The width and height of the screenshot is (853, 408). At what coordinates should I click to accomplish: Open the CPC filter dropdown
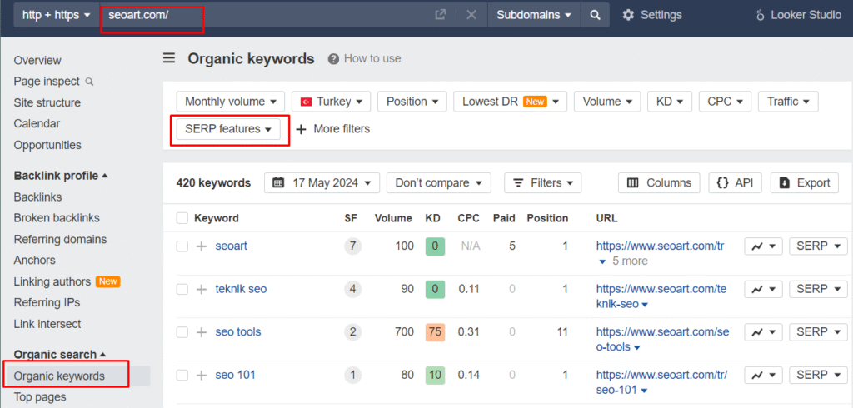pos(725,102)
